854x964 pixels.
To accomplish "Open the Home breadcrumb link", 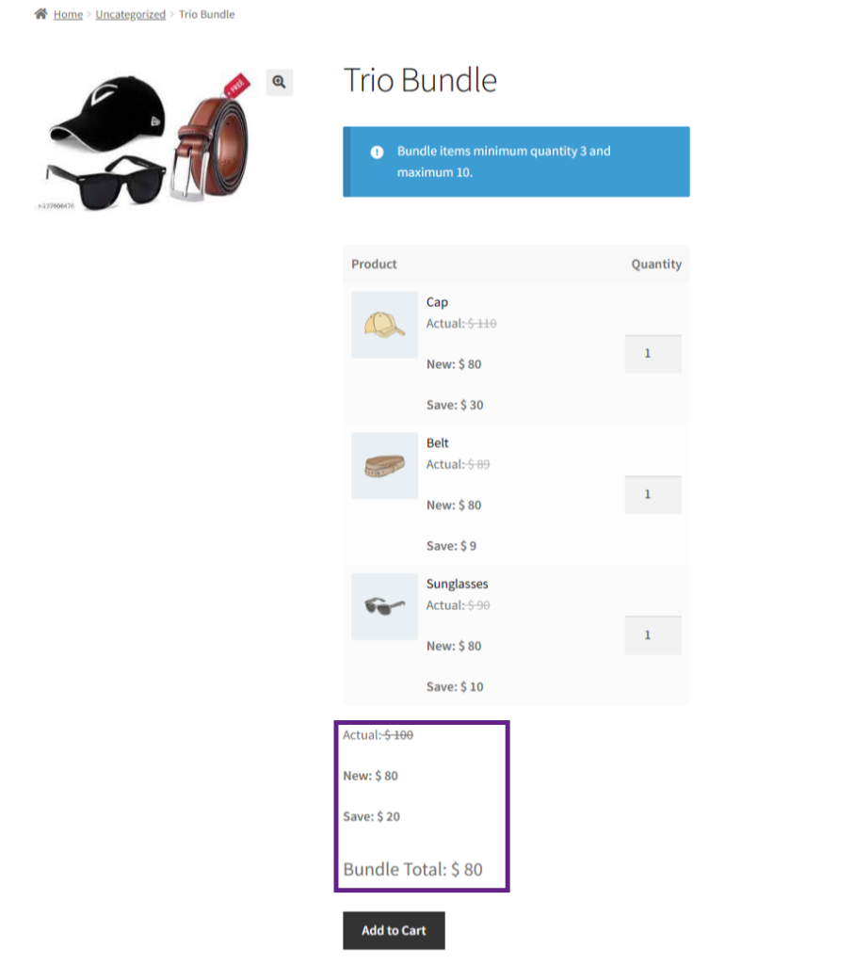I will [68, 14].
